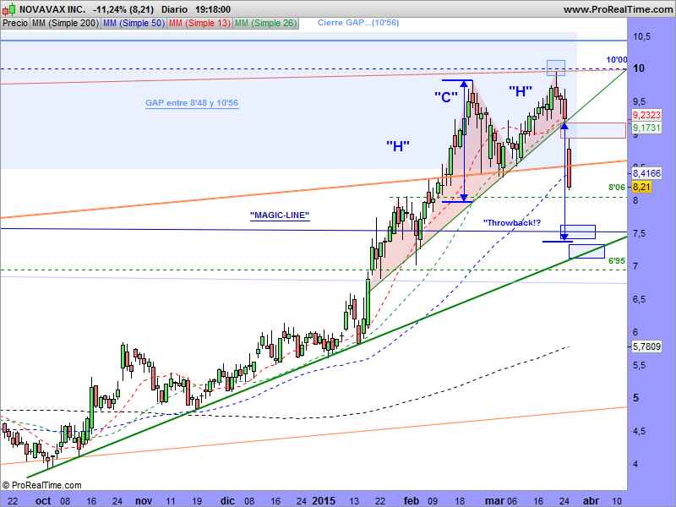
Task: Click the 2015 year label on time axis
Action: [324, 501]
